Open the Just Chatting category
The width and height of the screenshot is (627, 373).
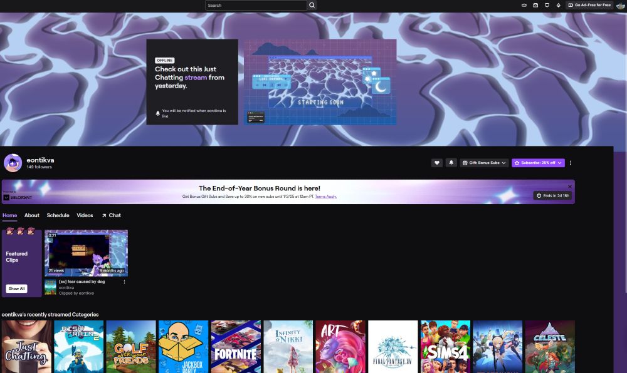pyautogui.click(x=26, y=347)
